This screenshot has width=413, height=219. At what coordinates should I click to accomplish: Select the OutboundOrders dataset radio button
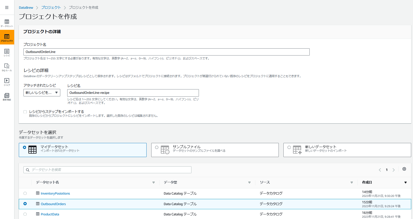25,204
